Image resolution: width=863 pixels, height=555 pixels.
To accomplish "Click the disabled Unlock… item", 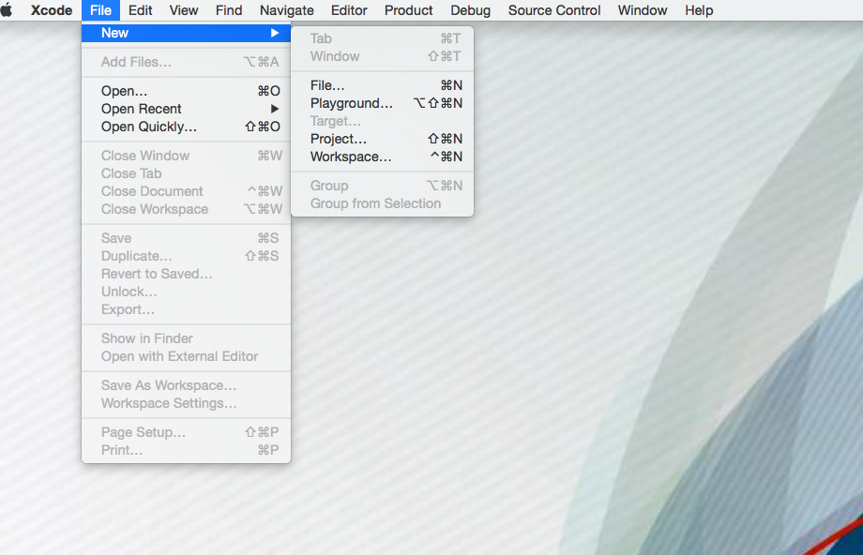I will coord(186,292).
